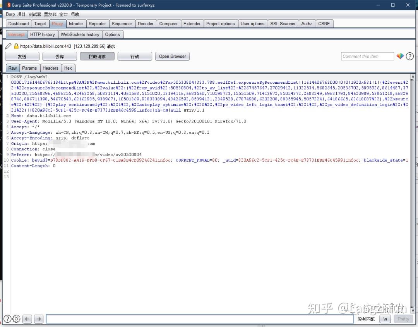Image resolution: width=418 pixels, height=327 pixels.
Task: Switch to the Repeater tab
Action: click(97, 24)
